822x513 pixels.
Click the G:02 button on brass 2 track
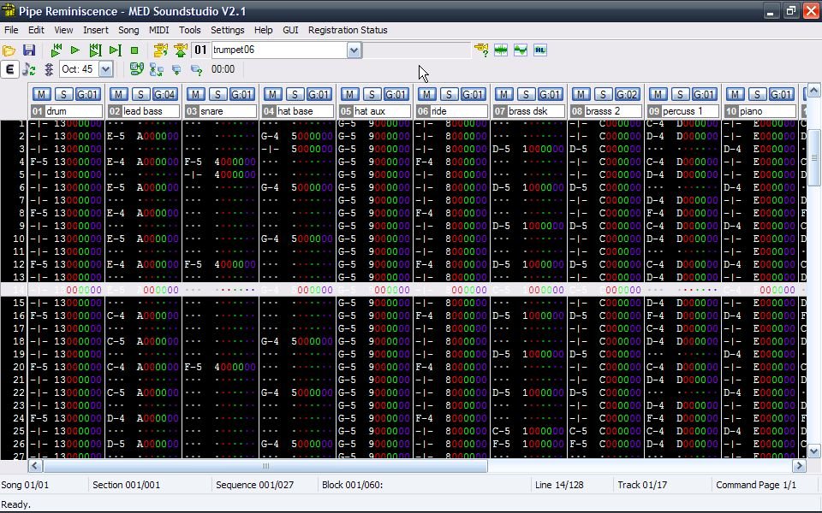[628, 94]
